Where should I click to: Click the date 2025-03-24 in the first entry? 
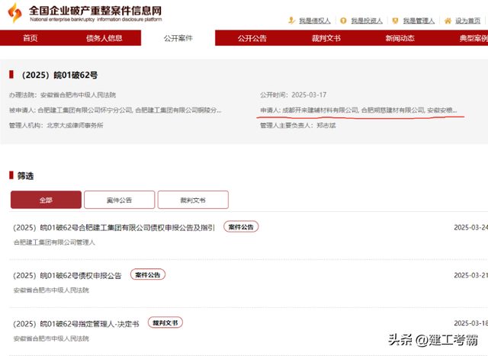click(471, 227)
